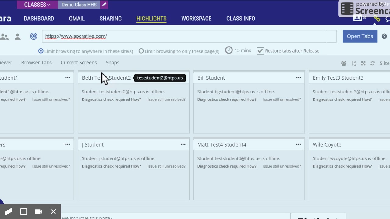Image resolution: width=390 pixels, height=219 pixels.
Task: Select the pen drawing tool in recorder bar
Action: point(9,212)
